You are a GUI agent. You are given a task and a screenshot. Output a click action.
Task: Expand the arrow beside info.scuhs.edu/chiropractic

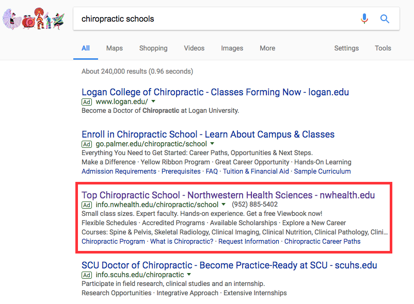[189, 274]
